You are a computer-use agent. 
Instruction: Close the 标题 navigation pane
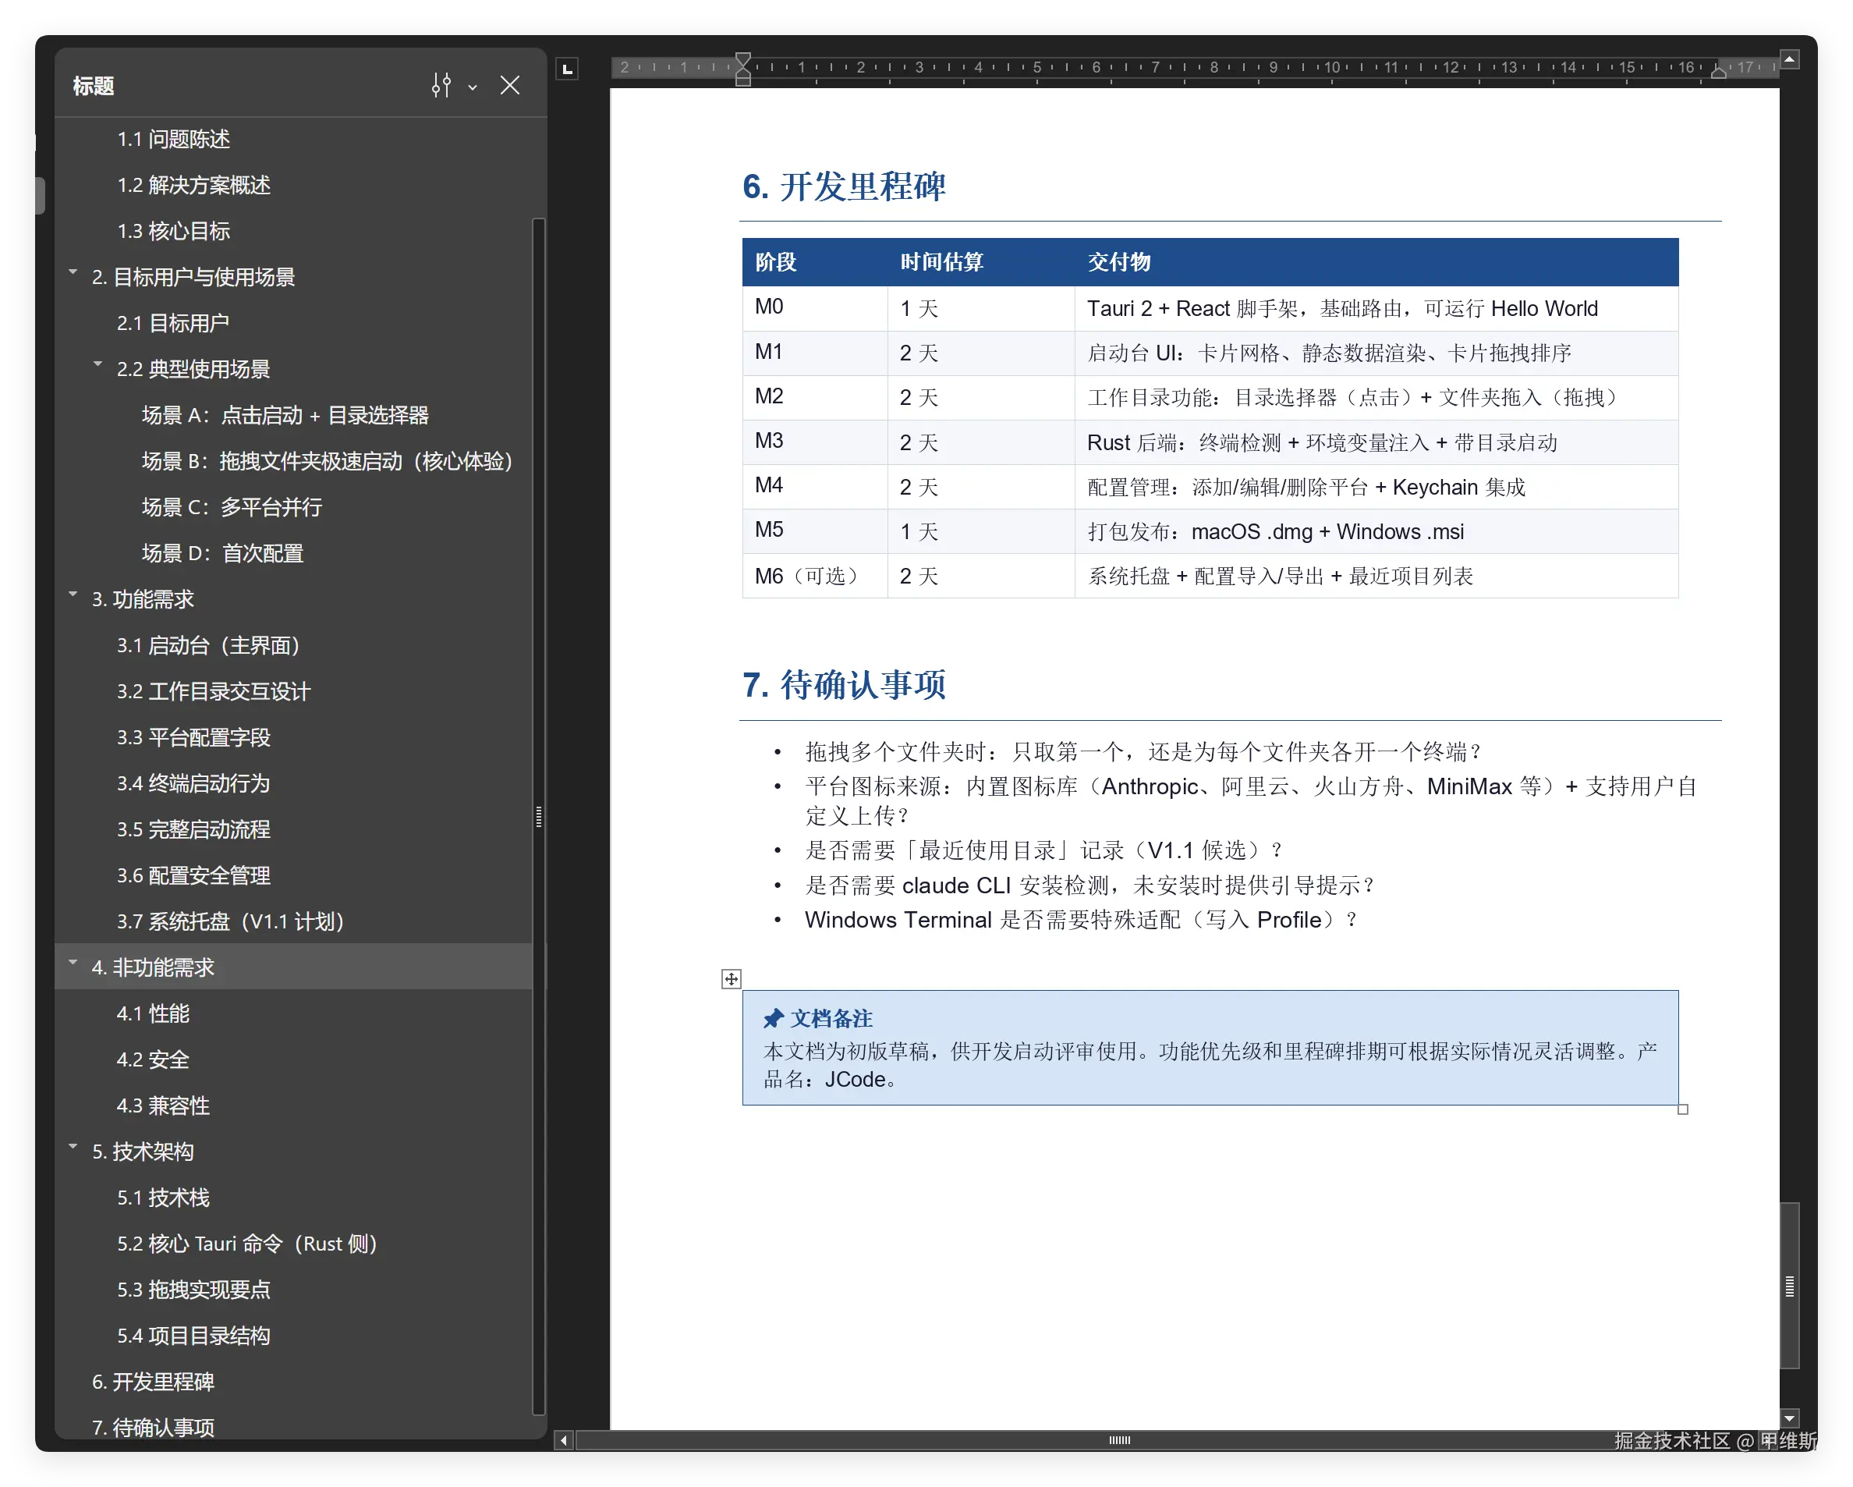pos(510,85)
